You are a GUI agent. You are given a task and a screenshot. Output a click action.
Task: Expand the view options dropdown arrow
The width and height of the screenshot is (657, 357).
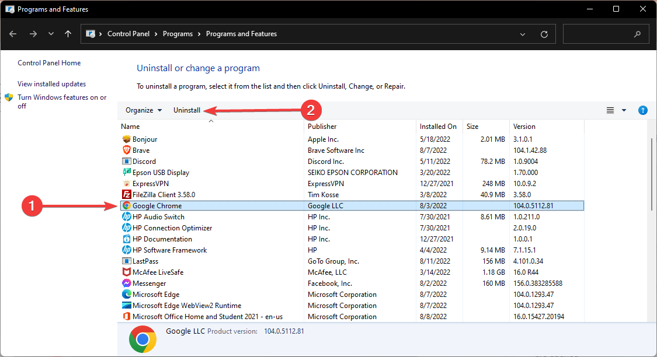pos(624,110)
